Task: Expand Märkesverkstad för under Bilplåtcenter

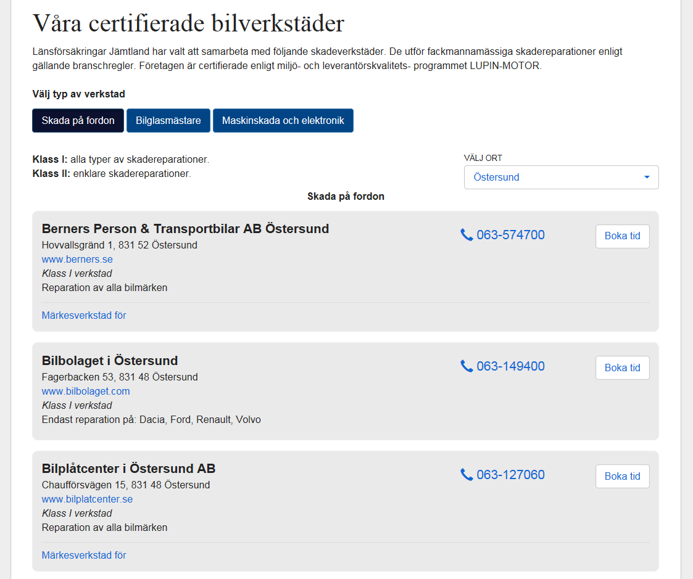Action: point(84,556)
